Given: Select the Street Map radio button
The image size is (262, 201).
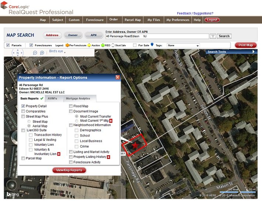Looking at the screenshot, I should [x=29, y=121].
